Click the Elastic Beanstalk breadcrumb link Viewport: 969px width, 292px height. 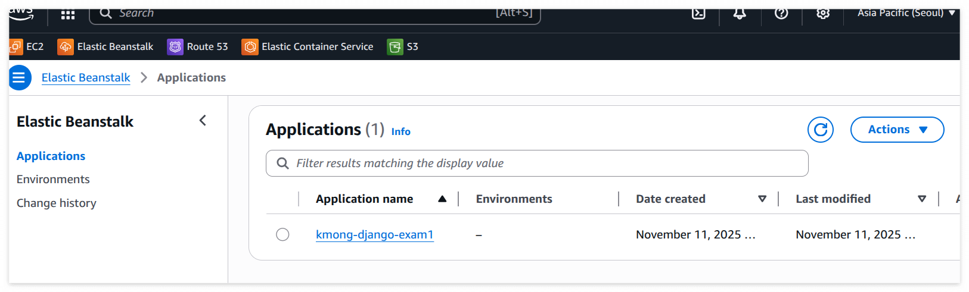coord(86,77)
